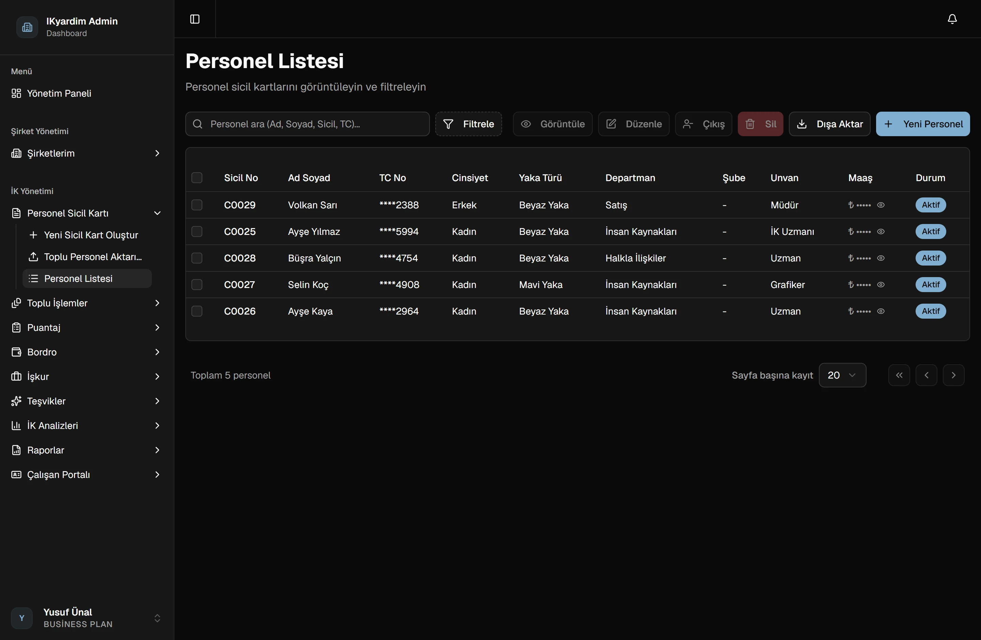The height and width of the screenshot is (640, 981).
Task: Expand the Puantaj chevron
Action: tap(157, 328)
